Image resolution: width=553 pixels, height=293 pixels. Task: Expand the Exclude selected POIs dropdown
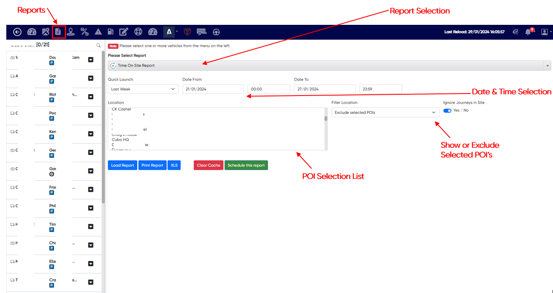pos(433,112)
